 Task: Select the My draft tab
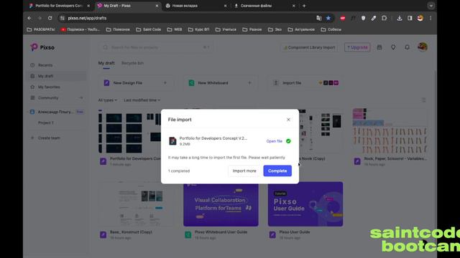[106, 63]
